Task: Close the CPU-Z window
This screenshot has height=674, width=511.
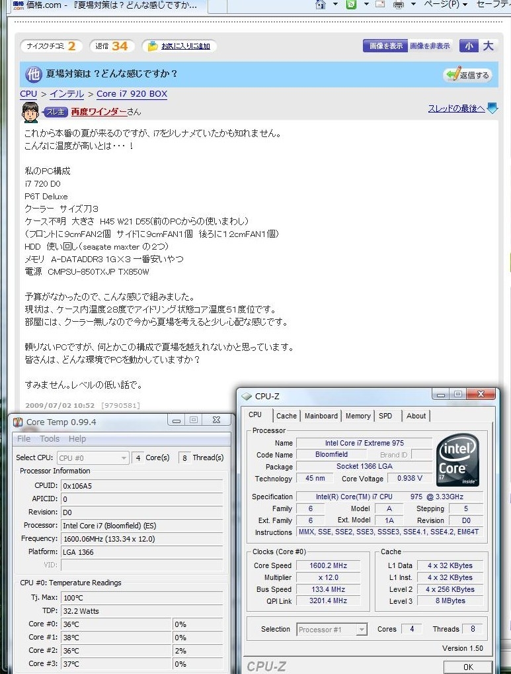Action: click(x=481, y=394)
